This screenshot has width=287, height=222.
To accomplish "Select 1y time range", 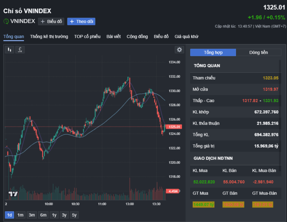I will (x=54, y=215).
